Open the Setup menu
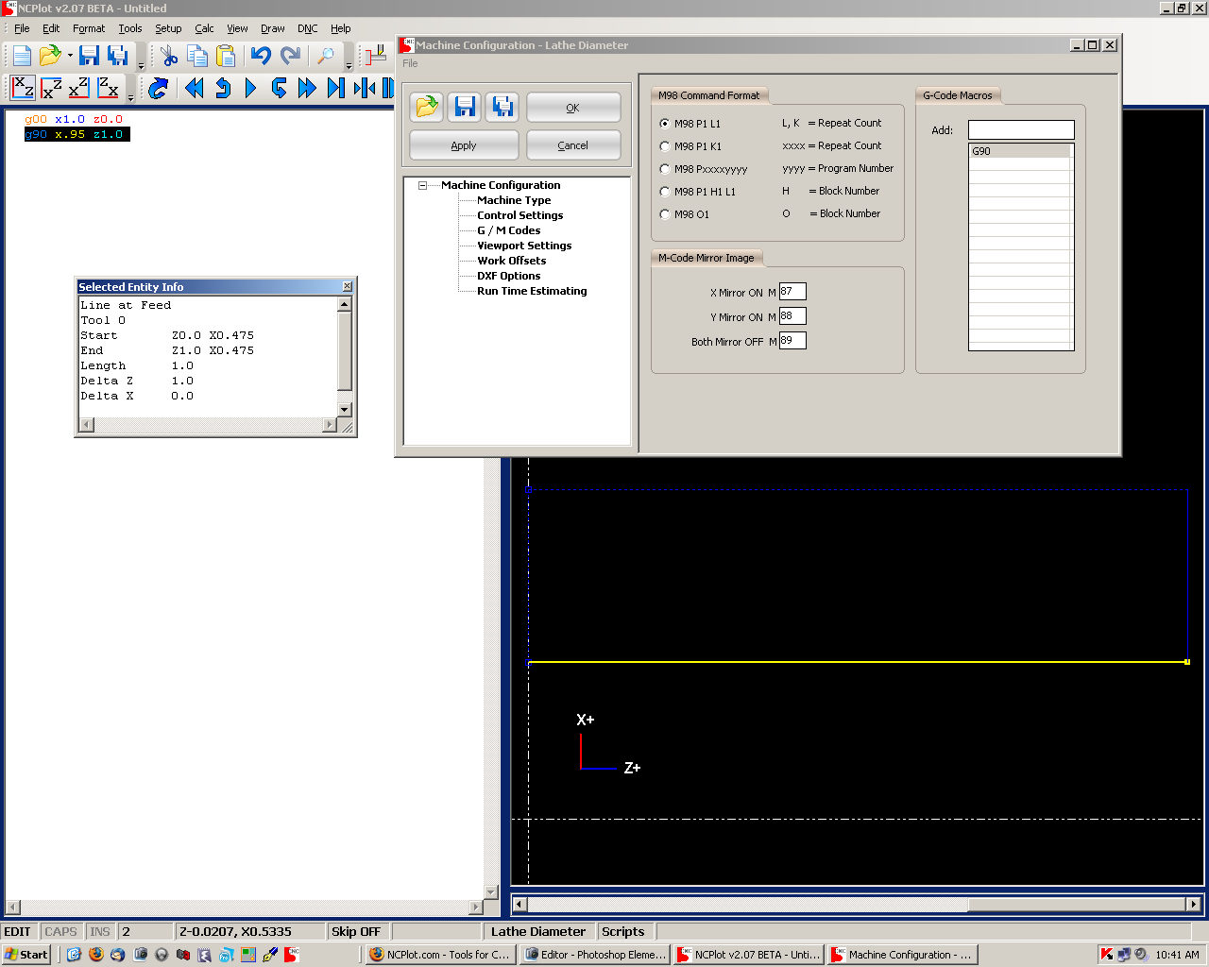 pos(168,28)
